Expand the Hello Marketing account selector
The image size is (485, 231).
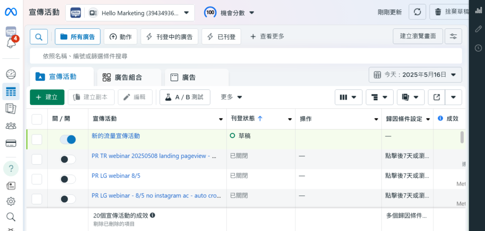coord(130,13)
